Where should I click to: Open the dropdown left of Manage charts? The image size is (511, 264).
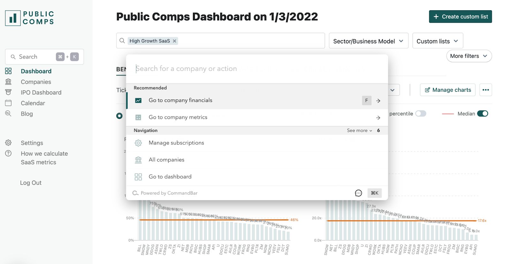(393, 90)
